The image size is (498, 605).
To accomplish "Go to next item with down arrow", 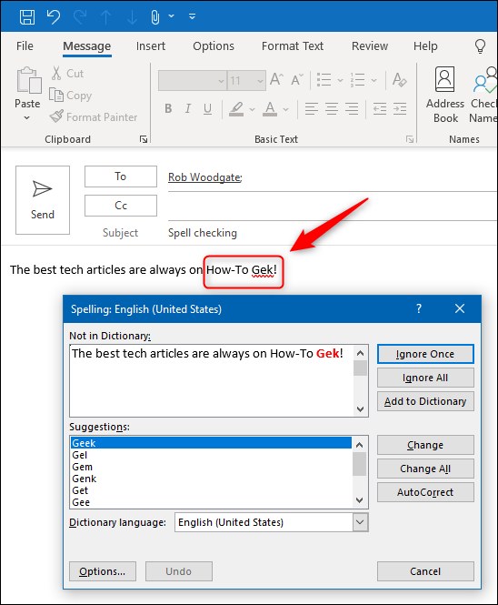I will [x=132, y=17].
